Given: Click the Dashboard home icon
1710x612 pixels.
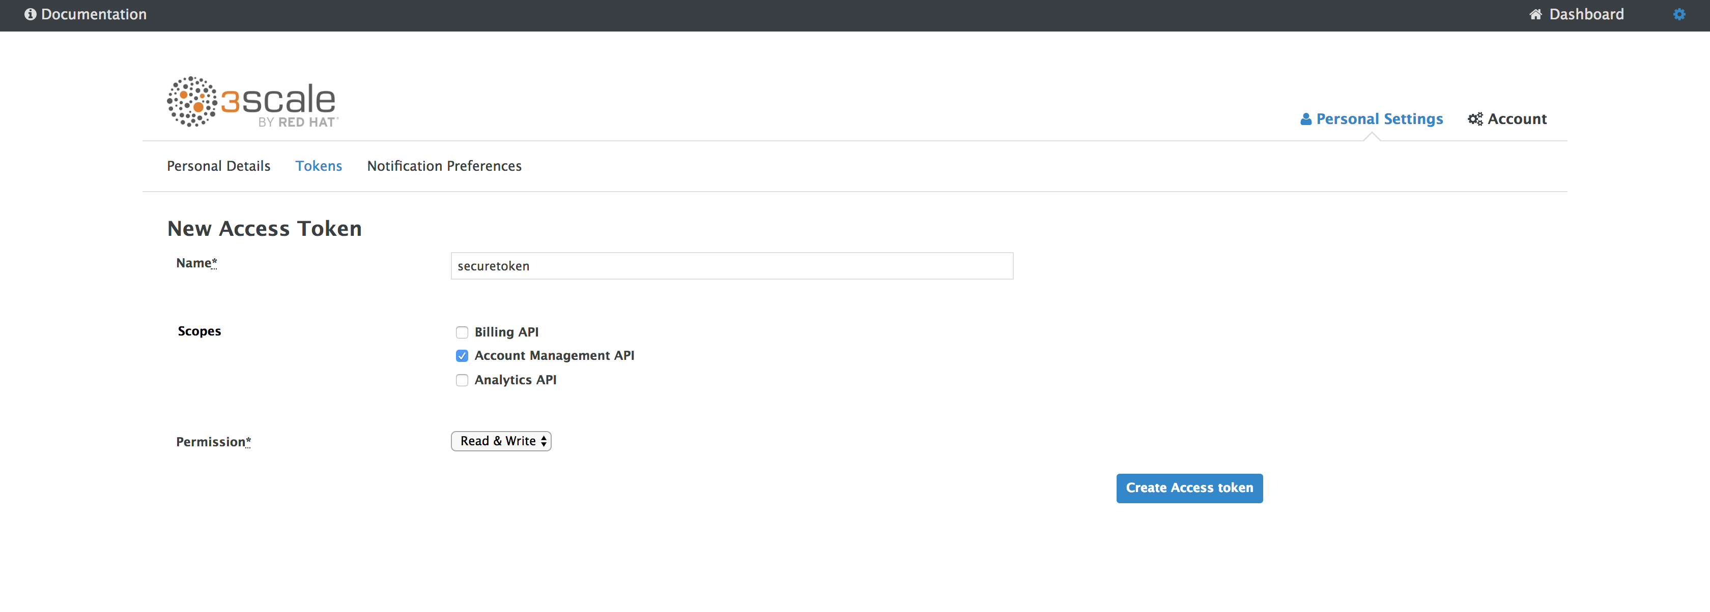Looking at the screenshot, I should [1535, 15].
